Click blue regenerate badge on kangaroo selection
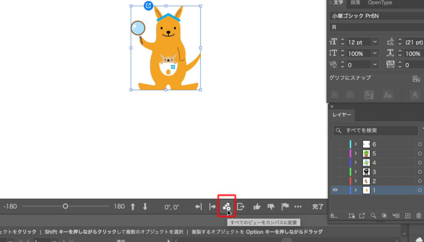This screenshot has height=242, width=424. 148,6
